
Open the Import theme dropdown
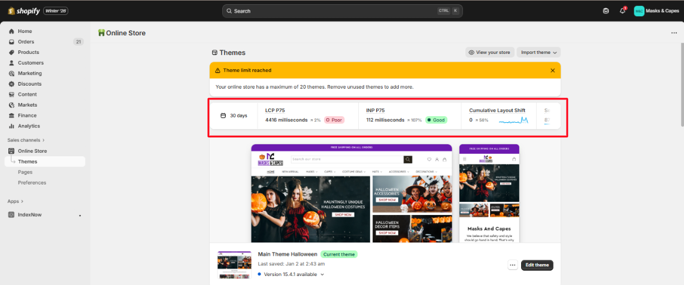tap(538, 52)
